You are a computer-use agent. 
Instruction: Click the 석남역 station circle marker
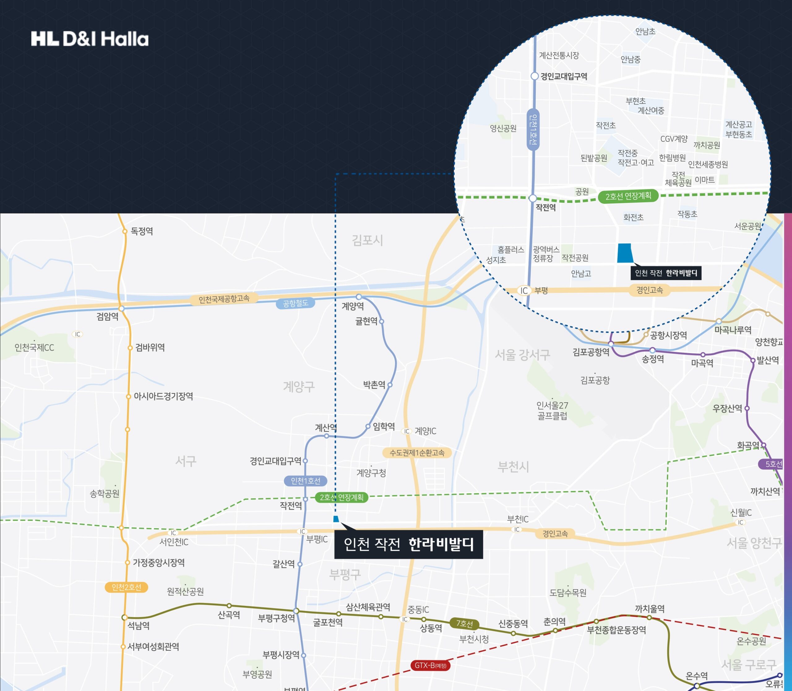click(x=125, y=617)
